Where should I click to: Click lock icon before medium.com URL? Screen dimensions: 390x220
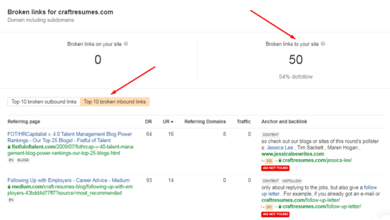click(9, 187)
